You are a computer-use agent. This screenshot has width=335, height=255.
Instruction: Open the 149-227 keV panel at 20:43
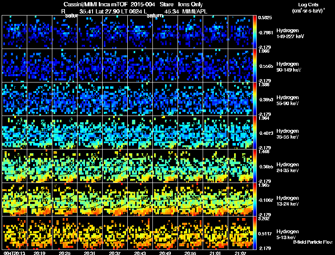click(140, 32)
